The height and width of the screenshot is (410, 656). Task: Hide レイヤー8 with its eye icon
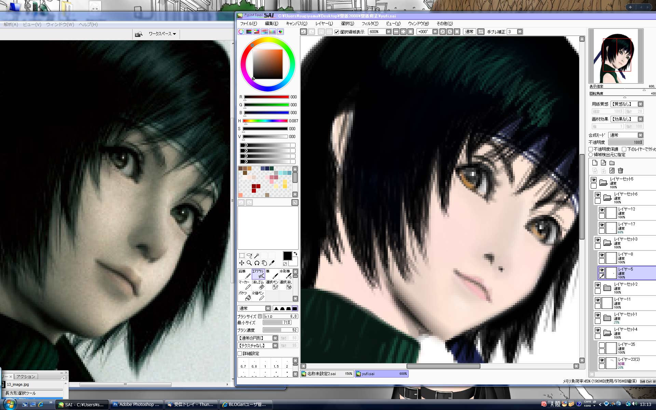pyautogui.click(x=602, y=255)
